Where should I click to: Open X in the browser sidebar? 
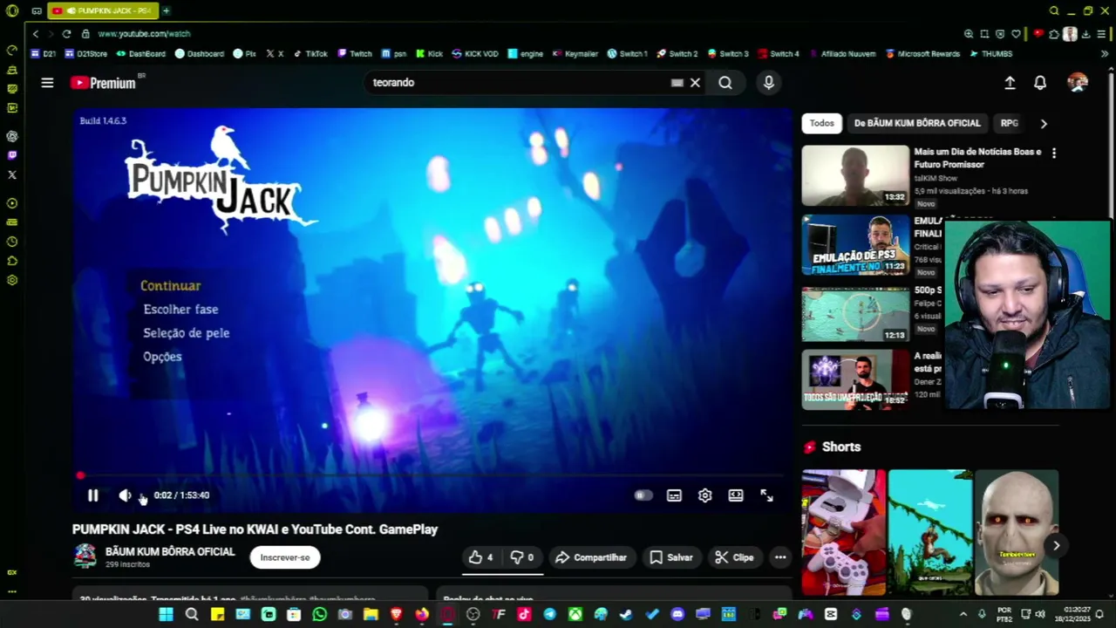click(12, 174)
